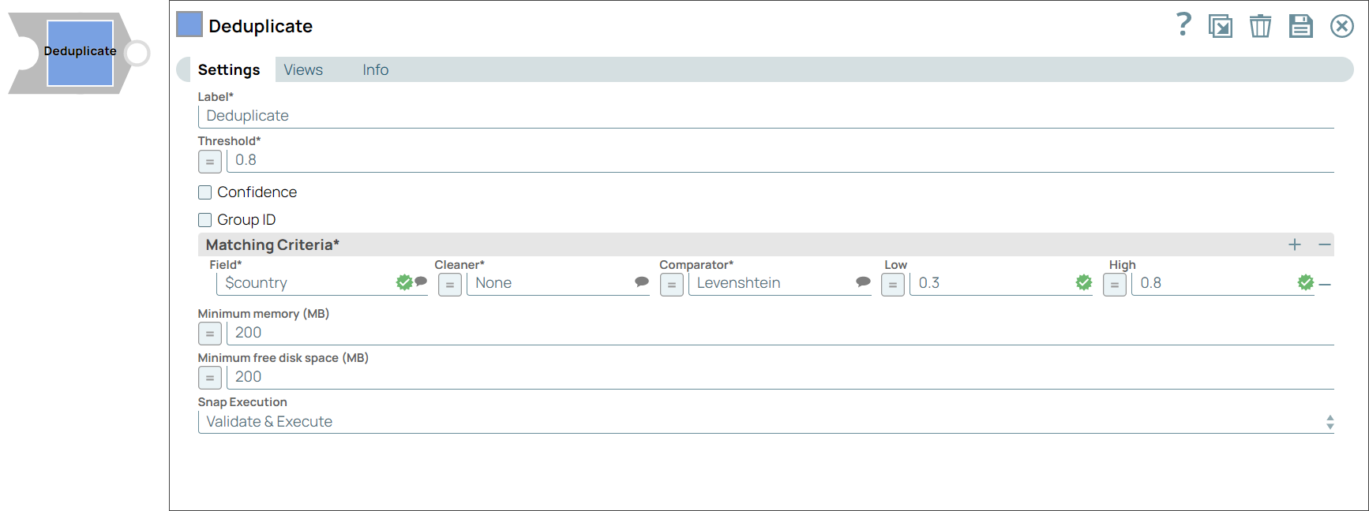Open suggestions bubble for Cleaner
This screenshot has height=511, width=1369.
[x=642, y=282]
